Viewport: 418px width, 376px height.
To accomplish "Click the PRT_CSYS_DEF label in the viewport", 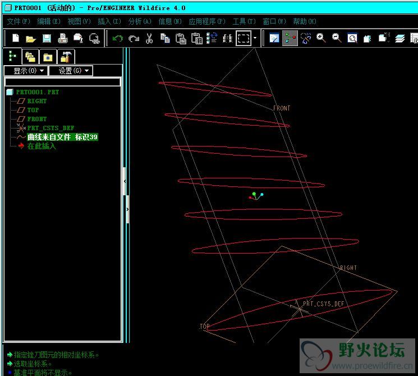I will (x=323, y=304).
